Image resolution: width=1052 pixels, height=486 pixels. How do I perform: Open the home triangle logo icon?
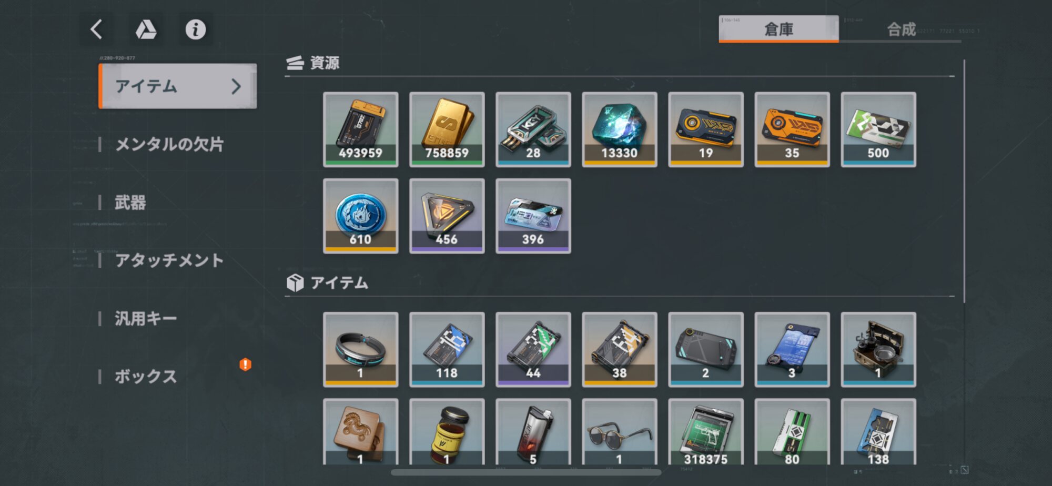click(146, 29)
